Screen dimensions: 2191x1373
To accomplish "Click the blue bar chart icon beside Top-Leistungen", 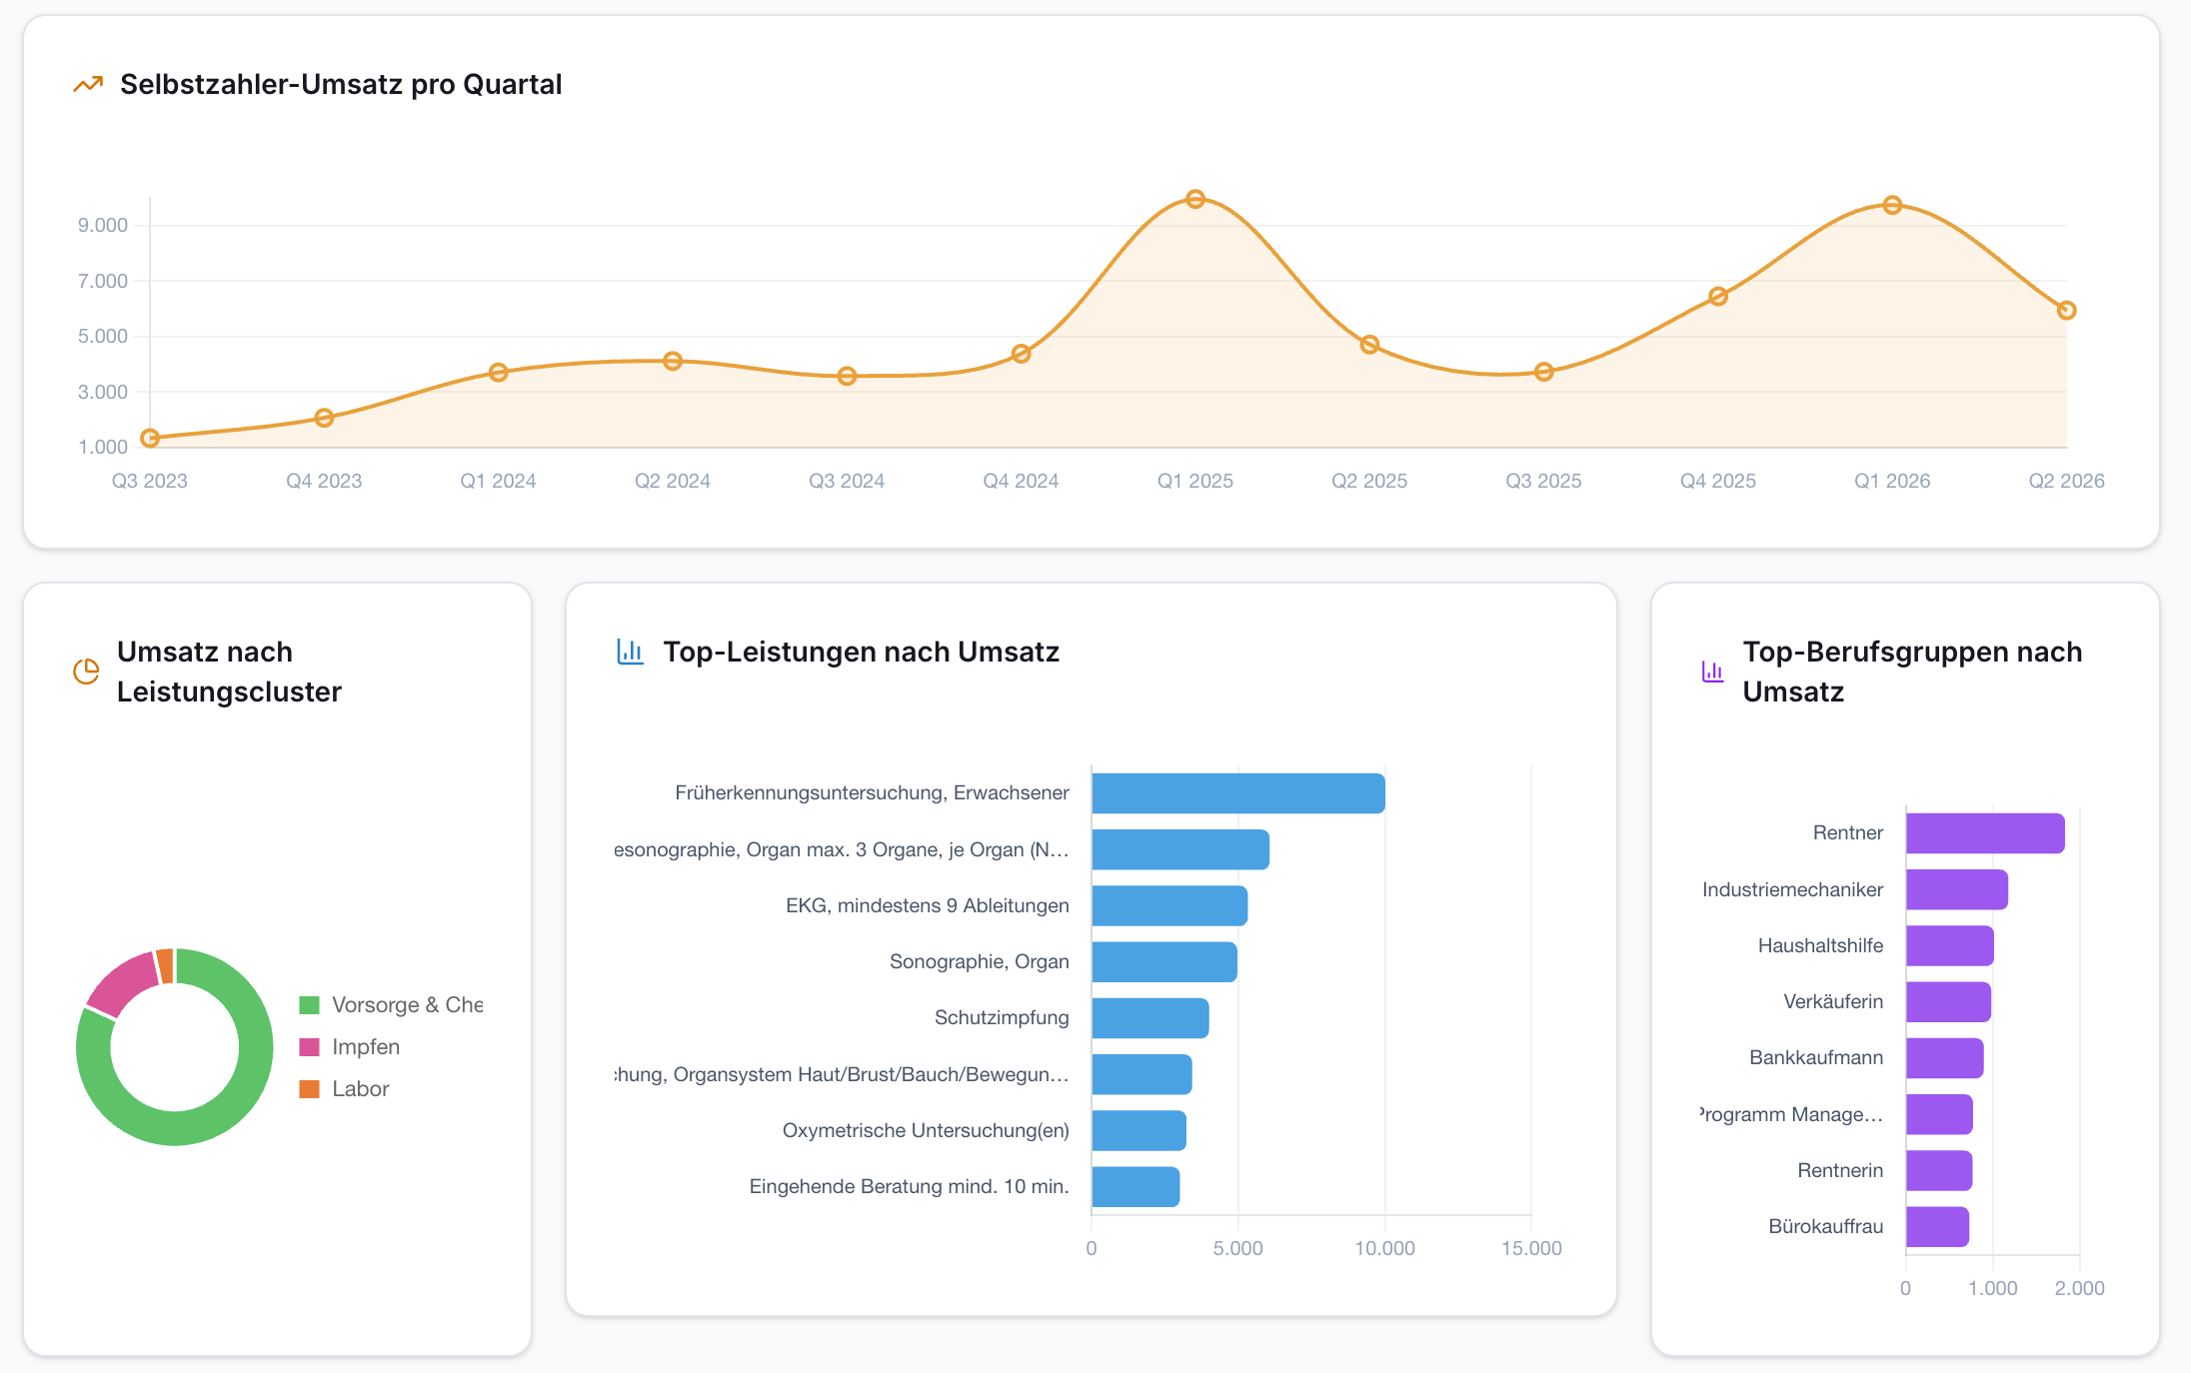I will [631, 652].
